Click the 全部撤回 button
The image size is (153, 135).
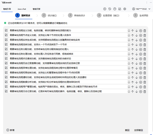click(138, 130)
